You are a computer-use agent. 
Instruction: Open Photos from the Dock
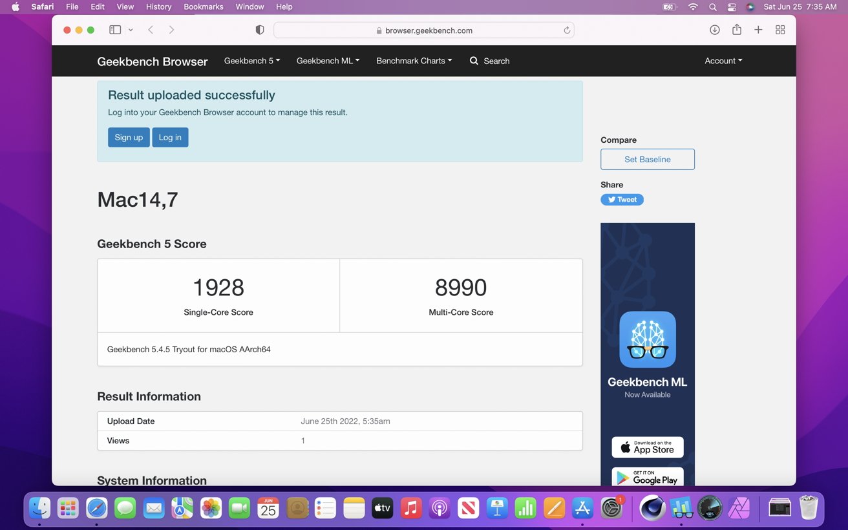[211, 508]
